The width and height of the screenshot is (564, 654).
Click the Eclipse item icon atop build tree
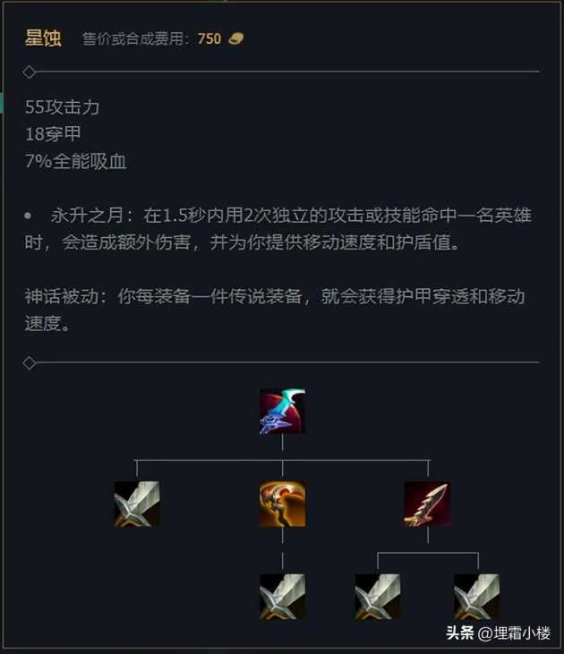(x=283, y=412)
